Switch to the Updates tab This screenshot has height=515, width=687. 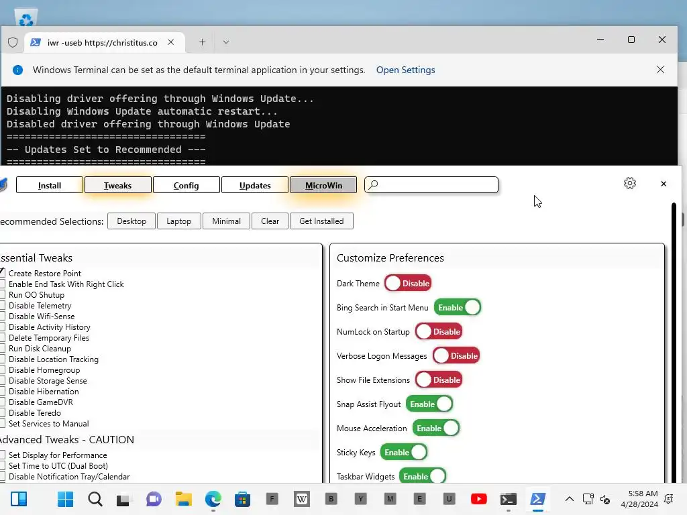click(255, 185)
